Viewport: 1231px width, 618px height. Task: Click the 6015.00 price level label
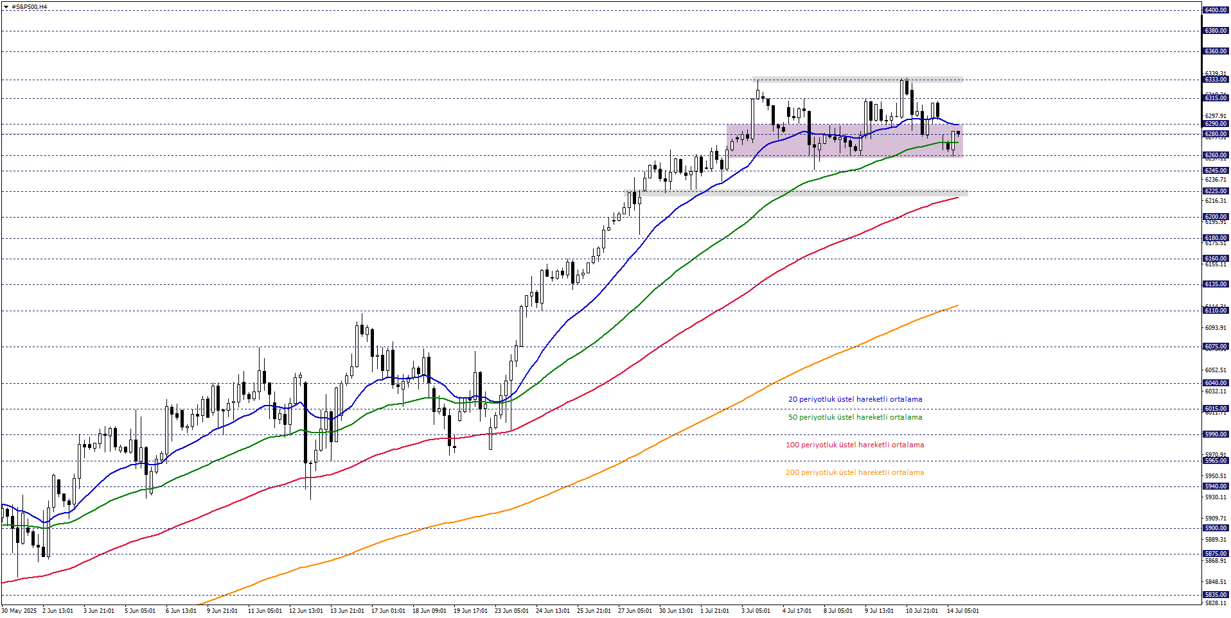(x=1216, y=409)
